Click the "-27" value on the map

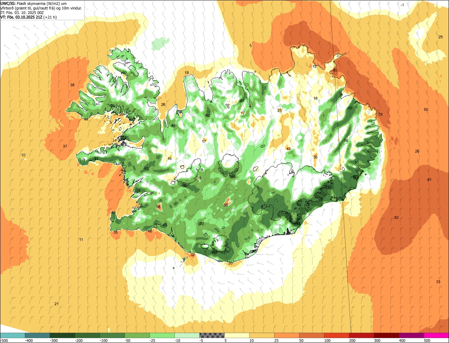(262, 146)
